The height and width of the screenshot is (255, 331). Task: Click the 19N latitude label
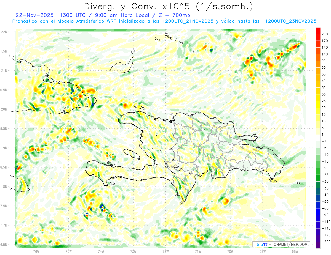tap(4, 148)
